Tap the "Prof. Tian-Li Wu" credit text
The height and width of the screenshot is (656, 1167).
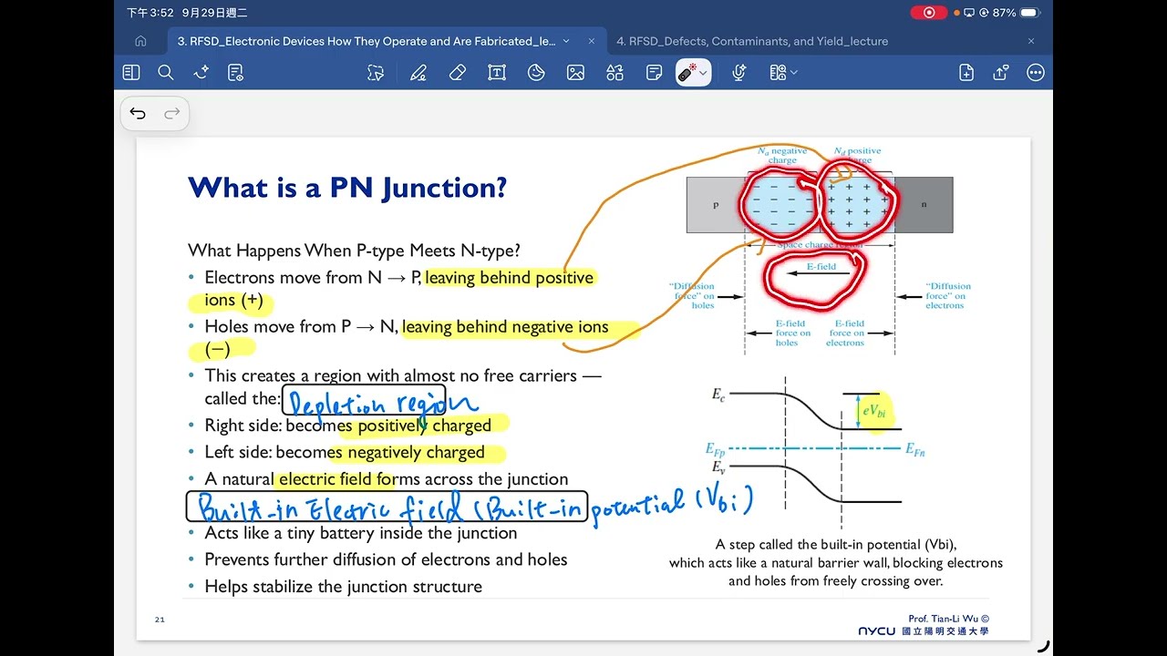tap(948, 619)
